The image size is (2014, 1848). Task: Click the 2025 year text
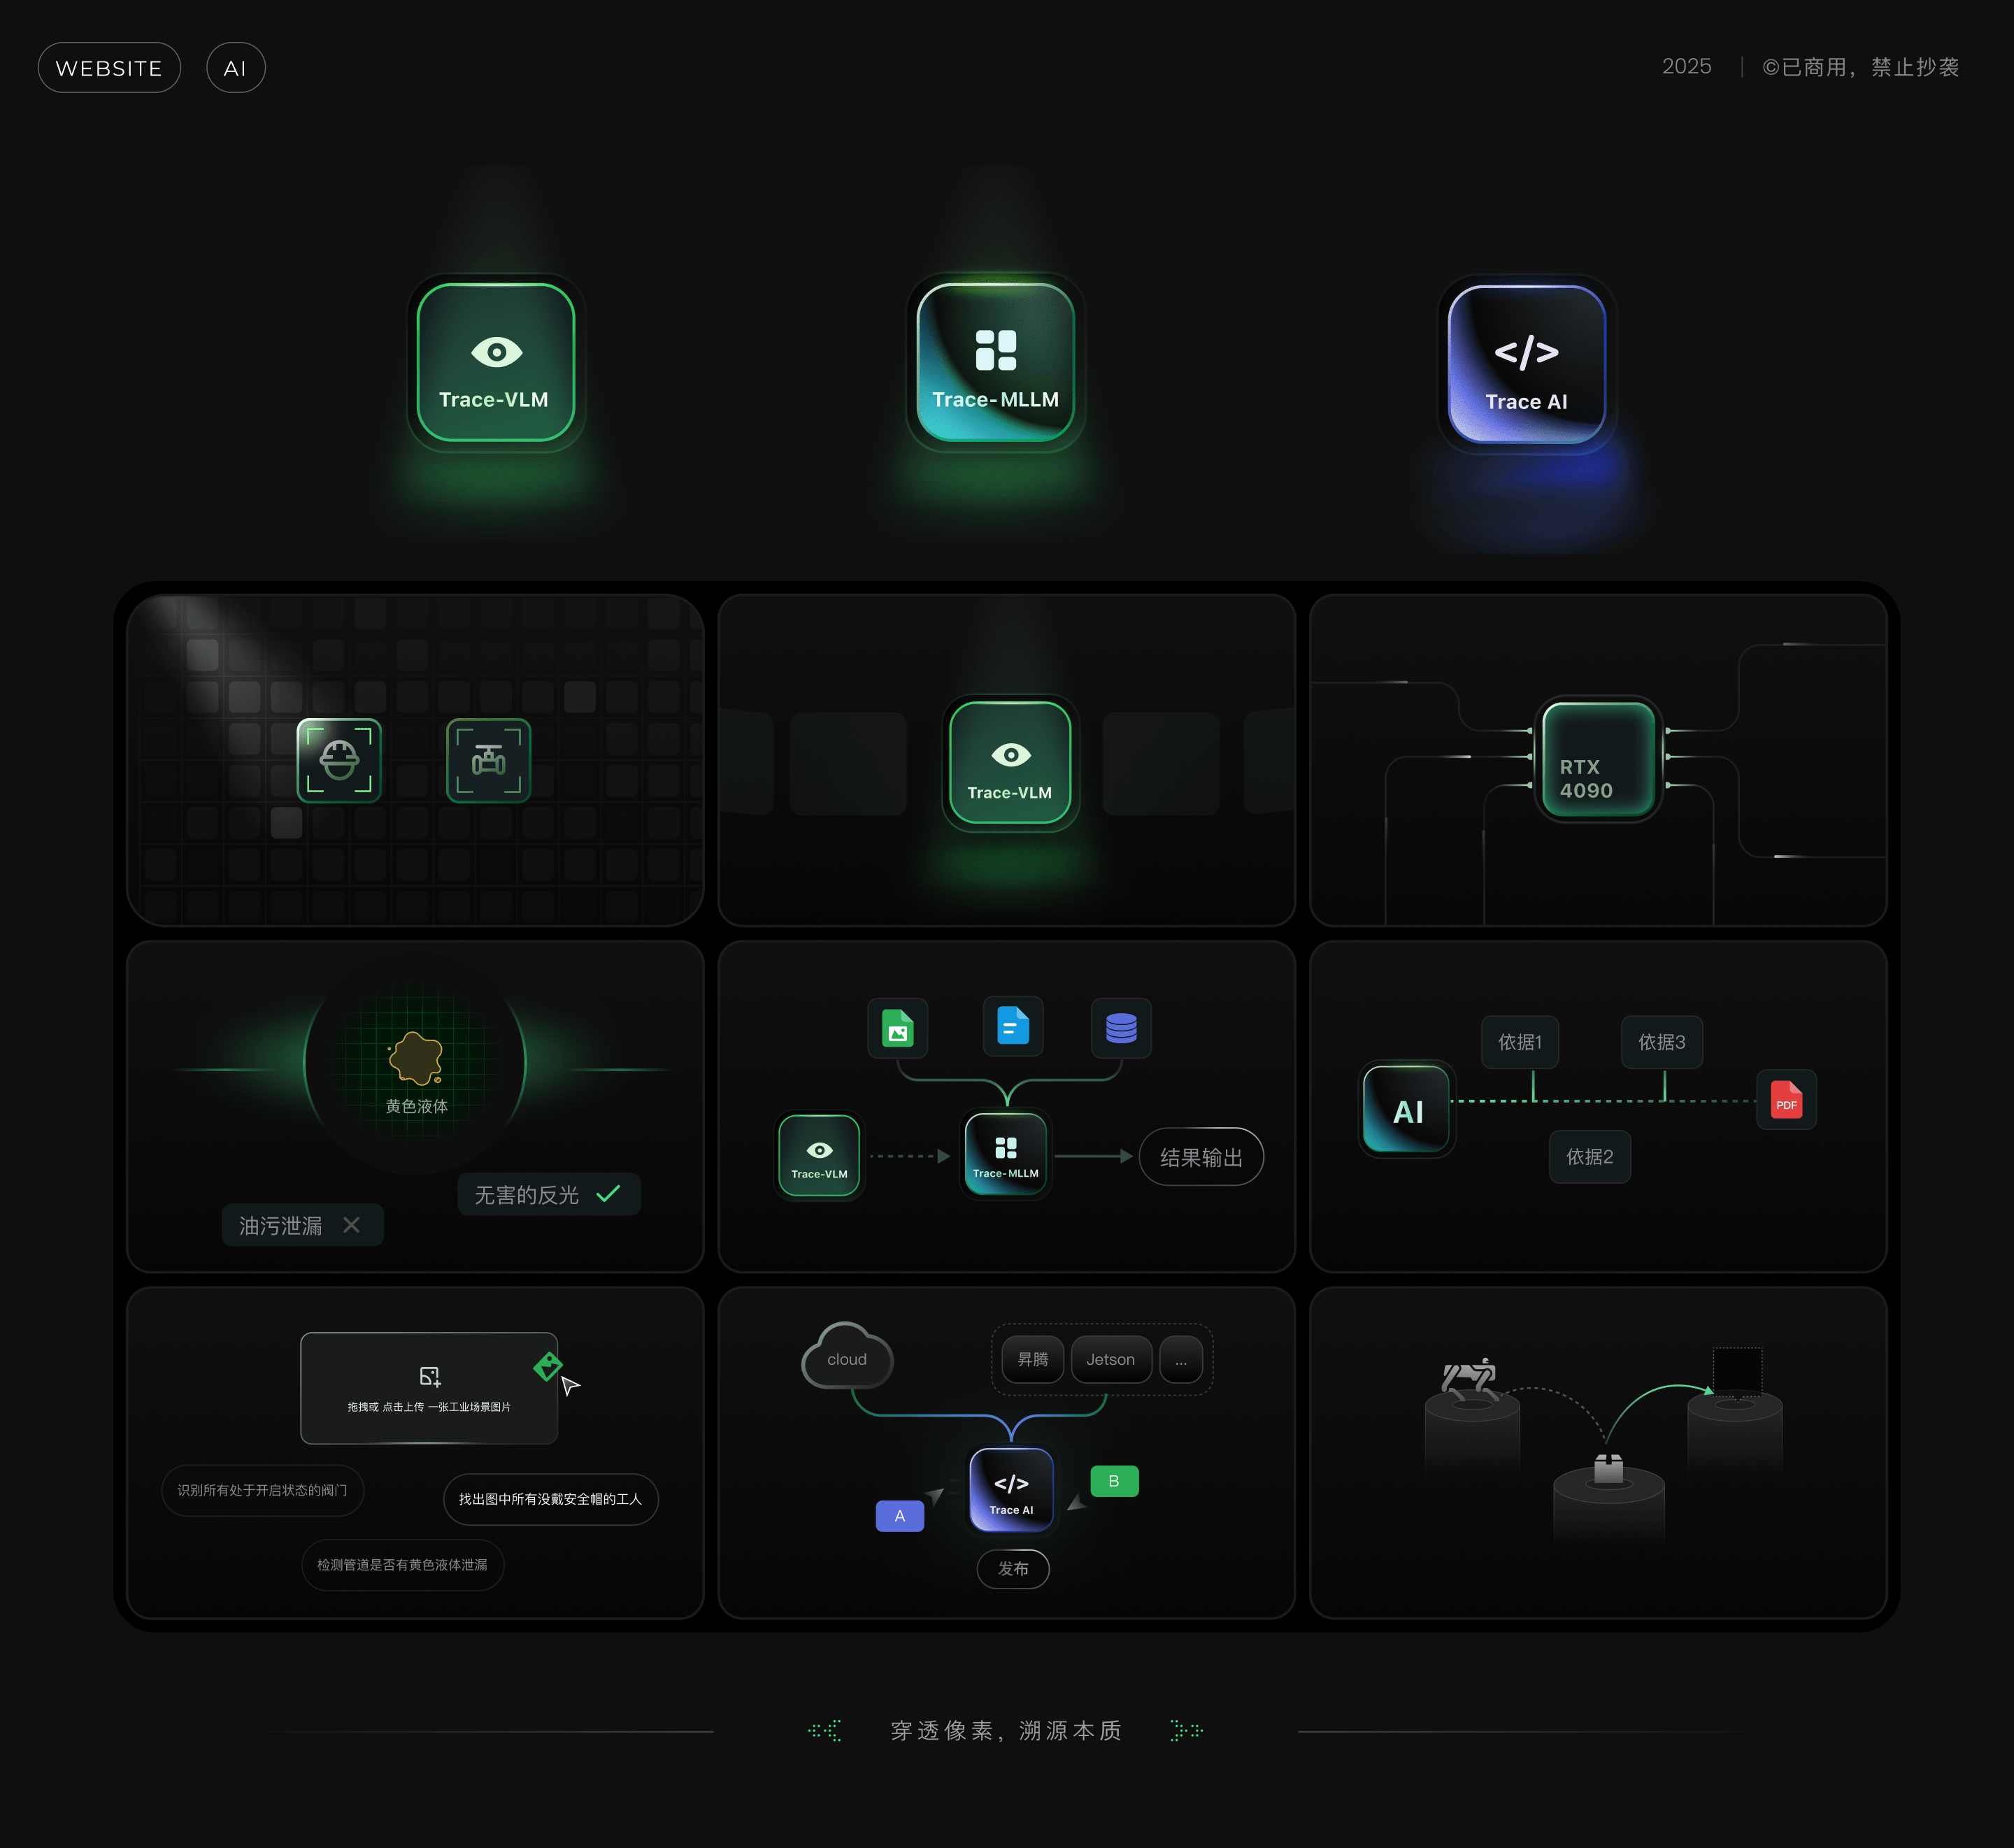click(1687, 66)
